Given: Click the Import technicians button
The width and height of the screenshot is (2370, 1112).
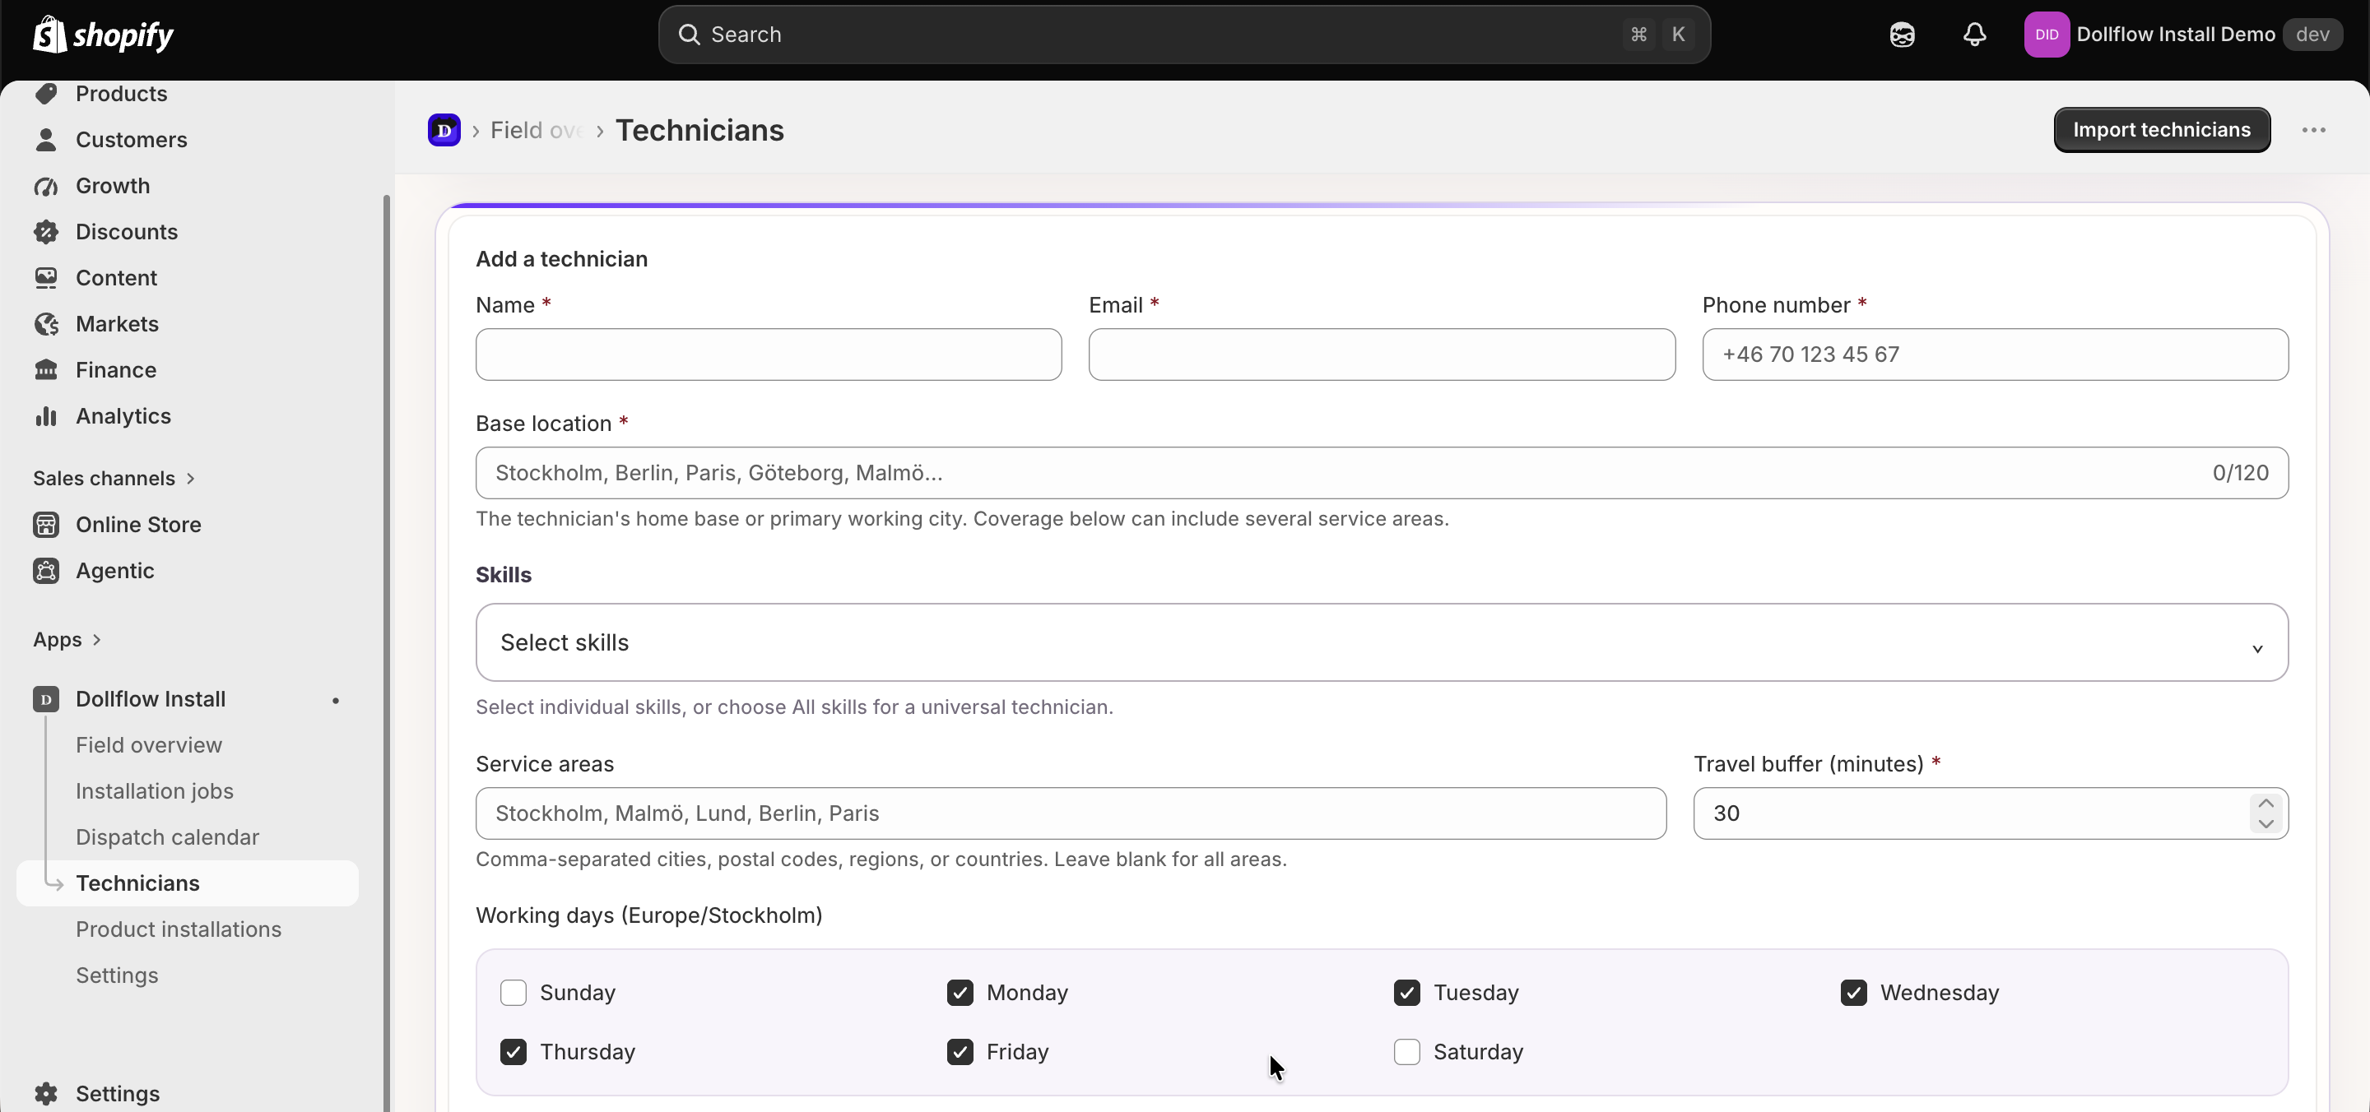Looking at the screenshot, I should click(2162, 130).
